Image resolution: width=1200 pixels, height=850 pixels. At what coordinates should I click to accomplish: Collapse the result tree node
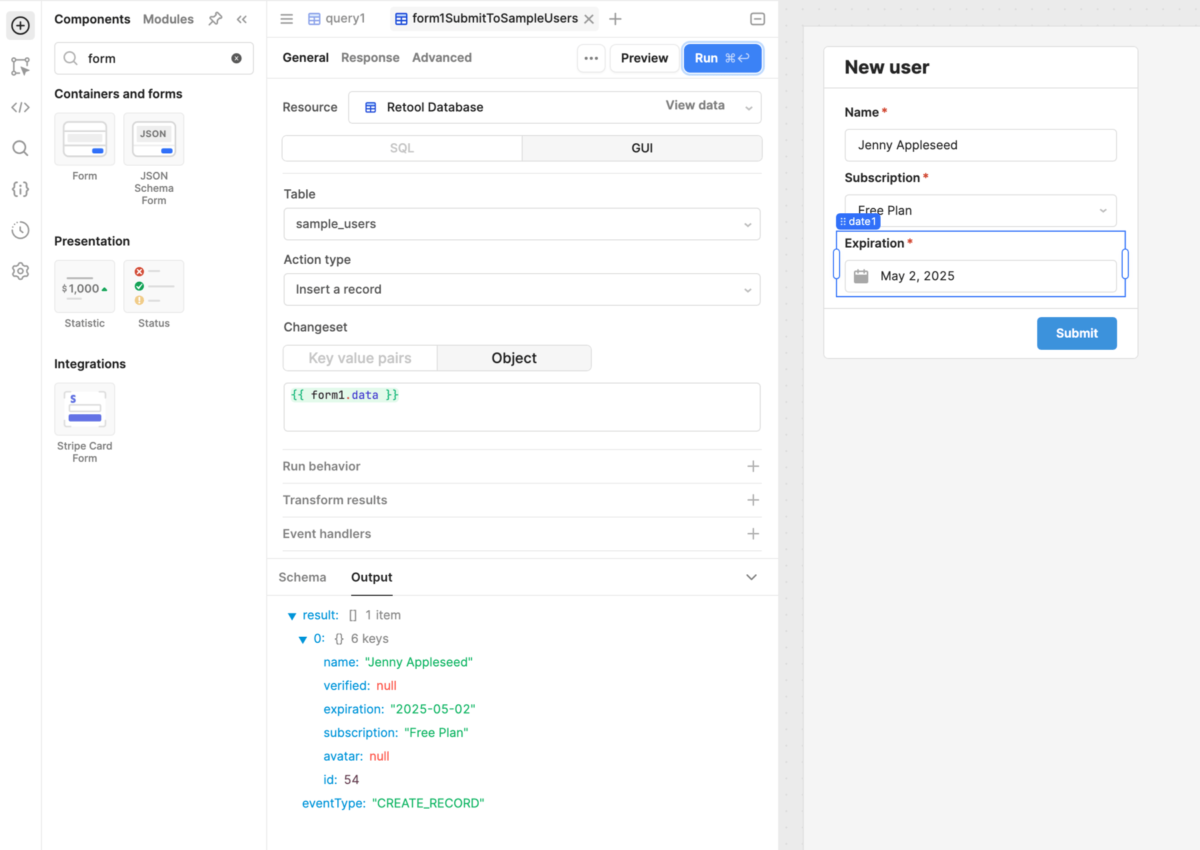tap(292, 616)
